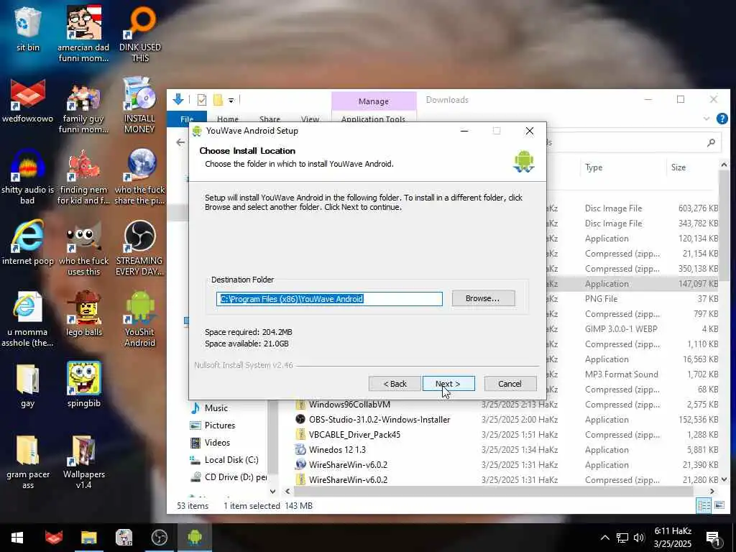Select the Wallpapers v1.4 desktop shortcut
Screen dimensions: 736x552
pos(83,462)
